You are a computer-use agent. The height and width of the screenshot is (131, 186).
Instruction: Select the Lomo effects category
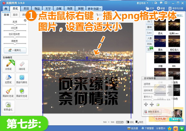point(149,33)
